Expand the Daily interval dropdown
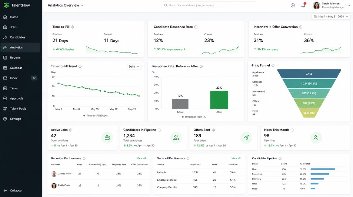Image resolution: width=353 pixels, height=197 pixels. pos(134,67)
